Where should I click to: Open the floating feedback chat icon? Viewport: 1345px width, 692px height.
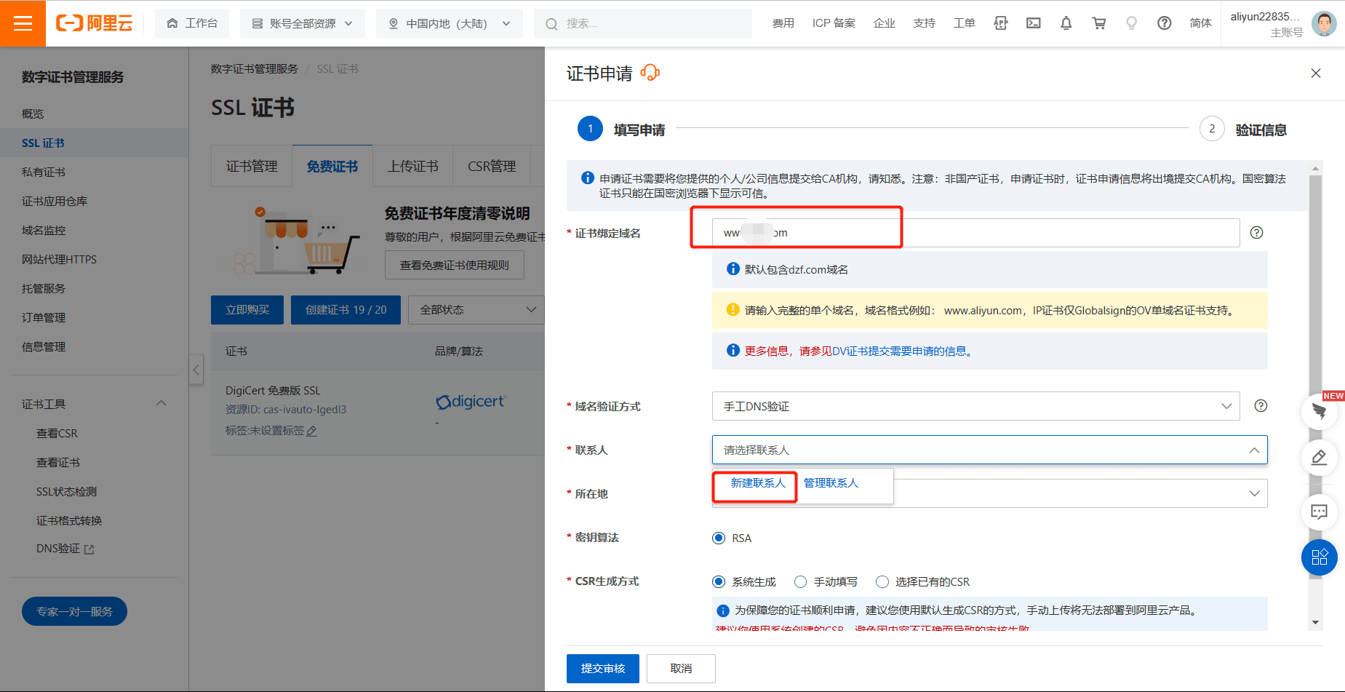coord(1319,512)
